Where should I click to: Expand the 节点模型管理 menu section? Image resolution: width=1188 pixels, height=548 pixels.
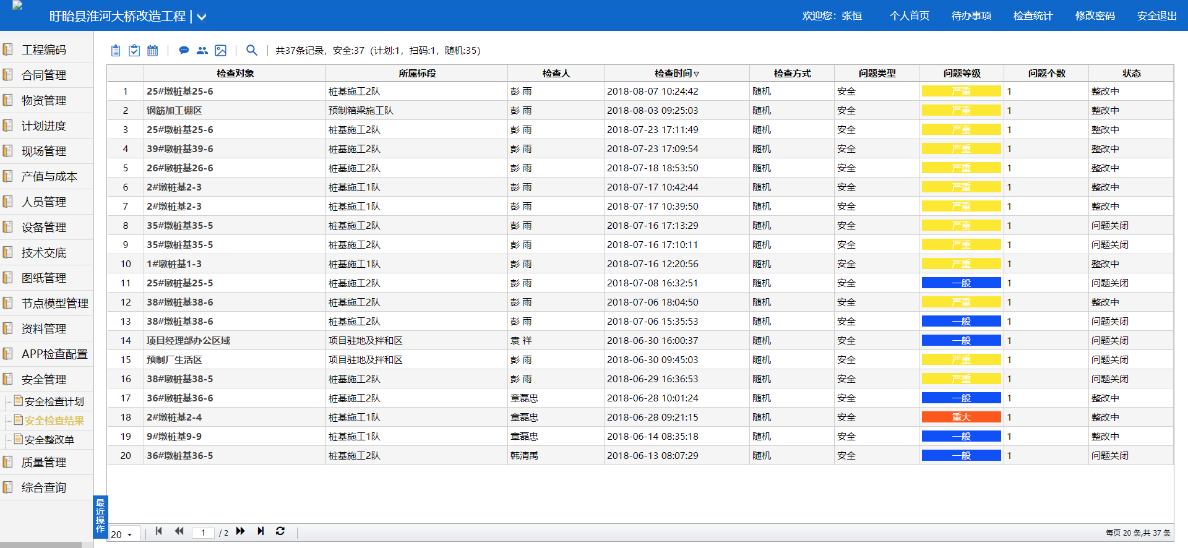point(46,303)
